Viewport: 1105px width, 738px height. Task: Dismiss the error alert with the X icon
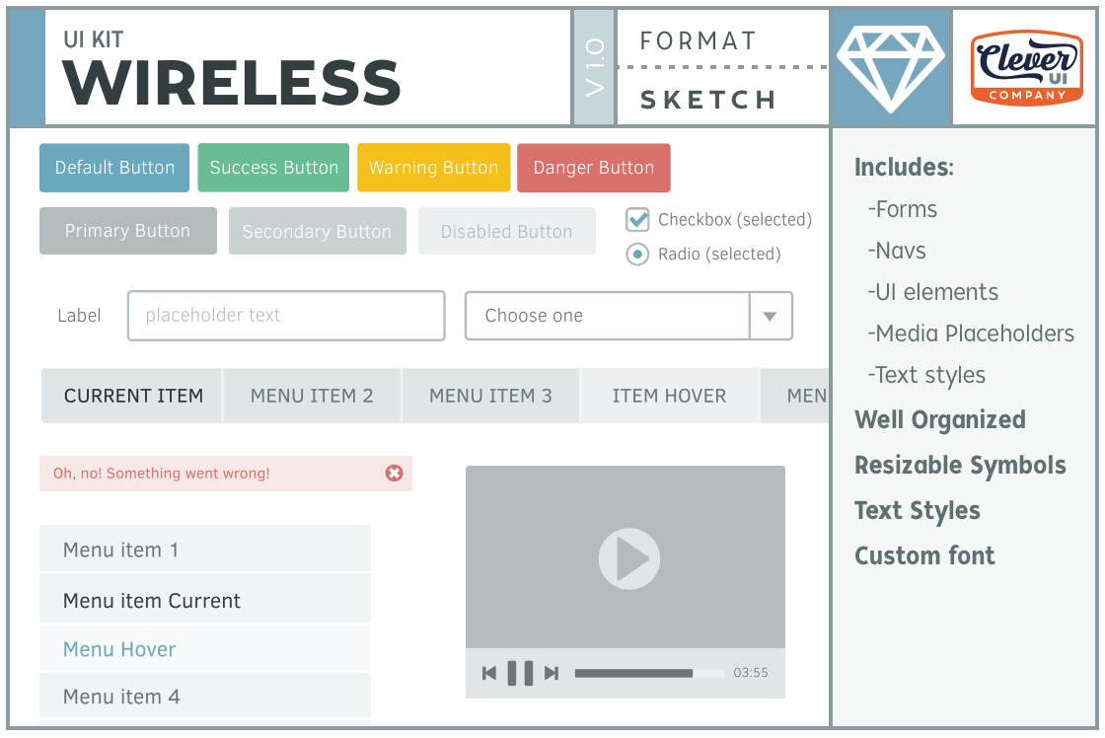point(394,474)
